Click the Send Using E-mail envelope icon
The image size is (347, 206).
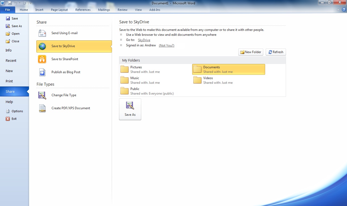point(42,33)
